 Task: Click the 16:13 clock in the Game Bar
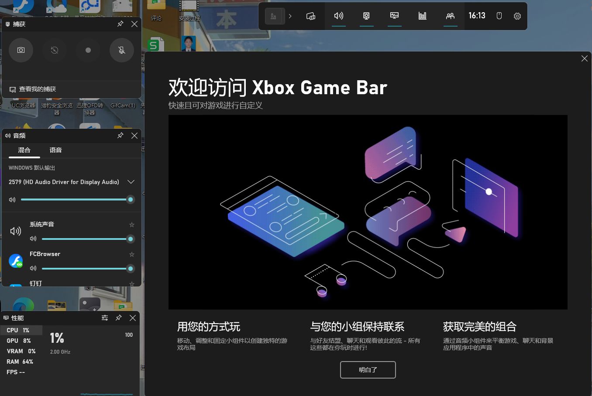click(477, 16)
